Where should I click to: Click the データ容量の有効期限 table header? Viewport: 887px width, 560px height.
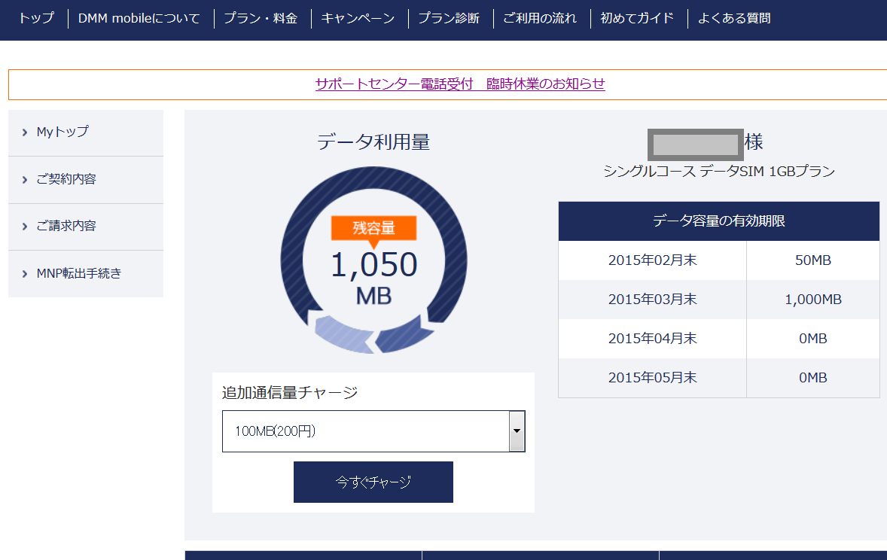coord(719,221)
